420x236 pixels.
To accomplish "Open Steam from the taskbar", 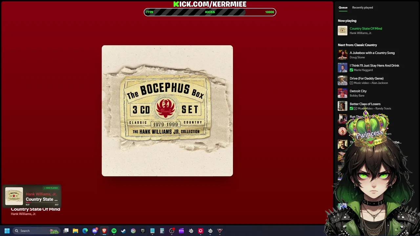I will pyautogui.click(x=123, y=231).
